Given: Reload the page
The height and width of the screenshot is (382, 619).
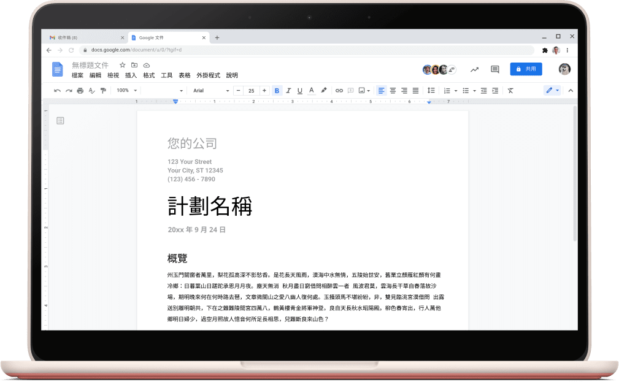Looking at the screenshot, I should point(71,50).
